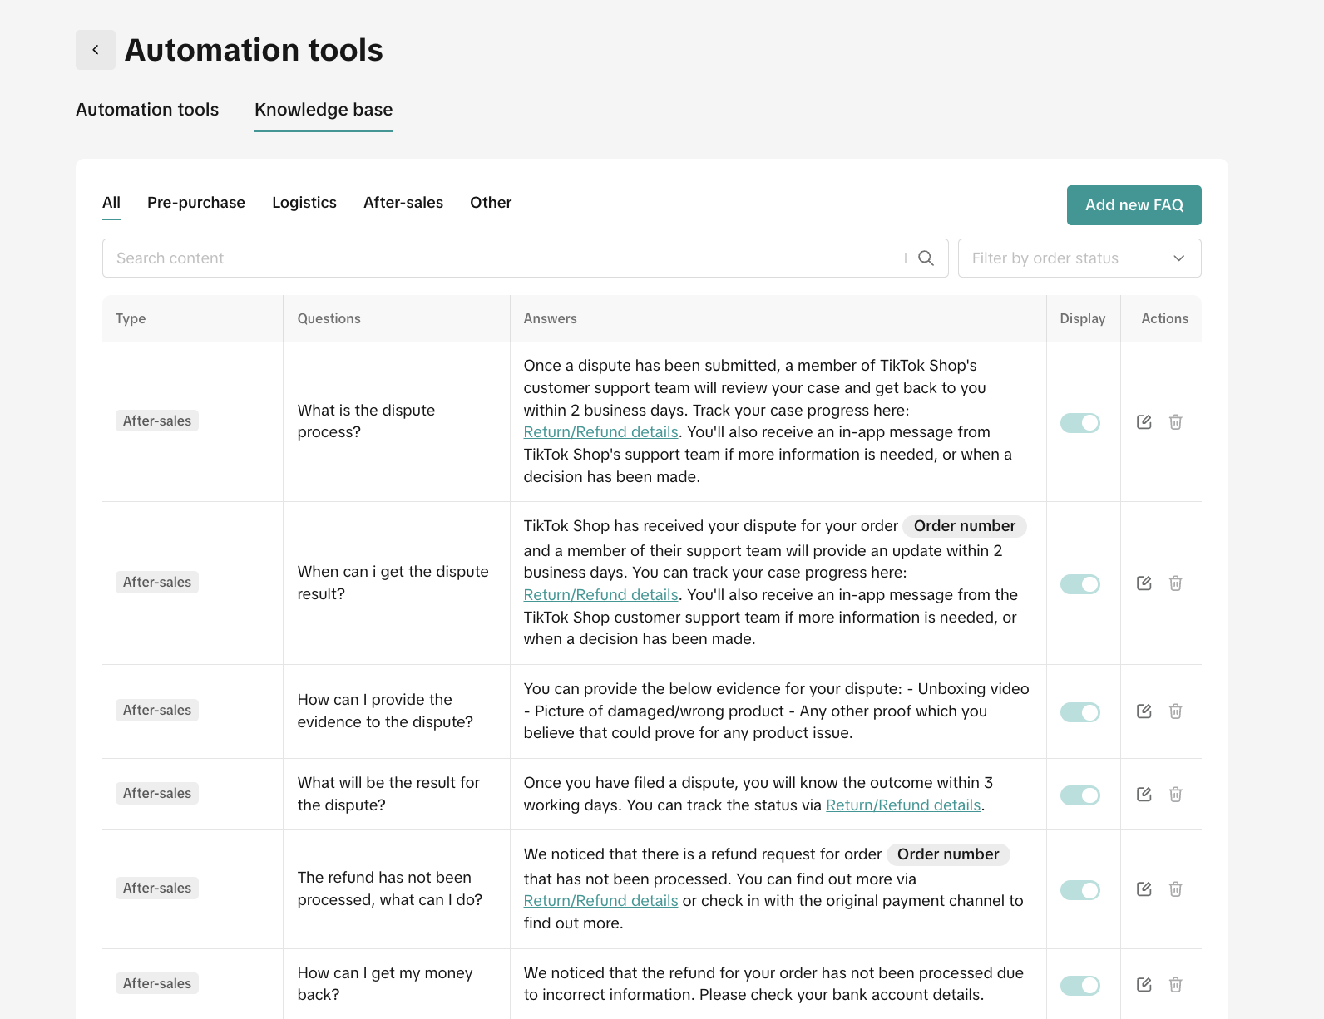This screenshot has width=1324, height=1019.
Task: Edit the 'What will be the result' FAQ
Action: click(x=1144, y=795)
